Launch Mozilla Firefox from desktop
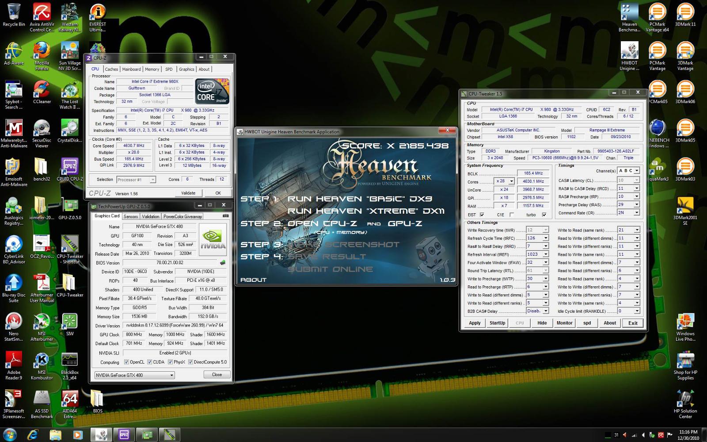 pos(42,57)
